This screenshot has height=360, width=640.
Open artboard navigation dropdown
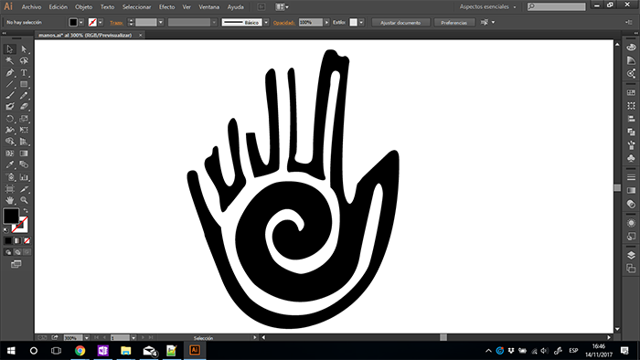click(x=133, y=338)
